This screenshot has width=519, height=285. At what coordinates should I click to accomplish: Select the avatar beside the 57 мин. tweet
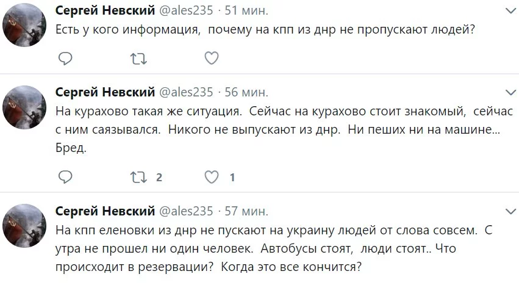pyautogui.click(x=24, y=226)
